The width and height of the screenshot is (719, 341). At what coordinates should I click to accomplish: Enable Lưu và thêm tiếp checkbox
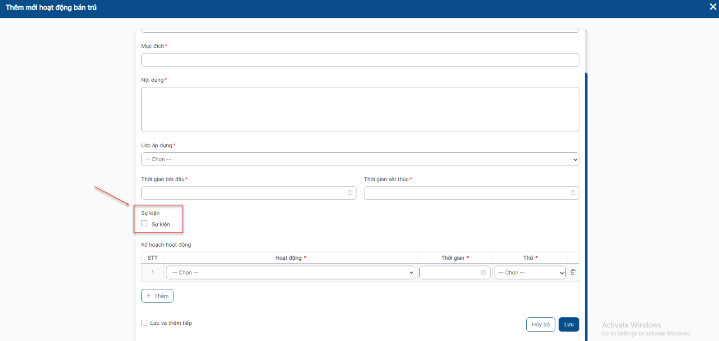pos(144,323)
